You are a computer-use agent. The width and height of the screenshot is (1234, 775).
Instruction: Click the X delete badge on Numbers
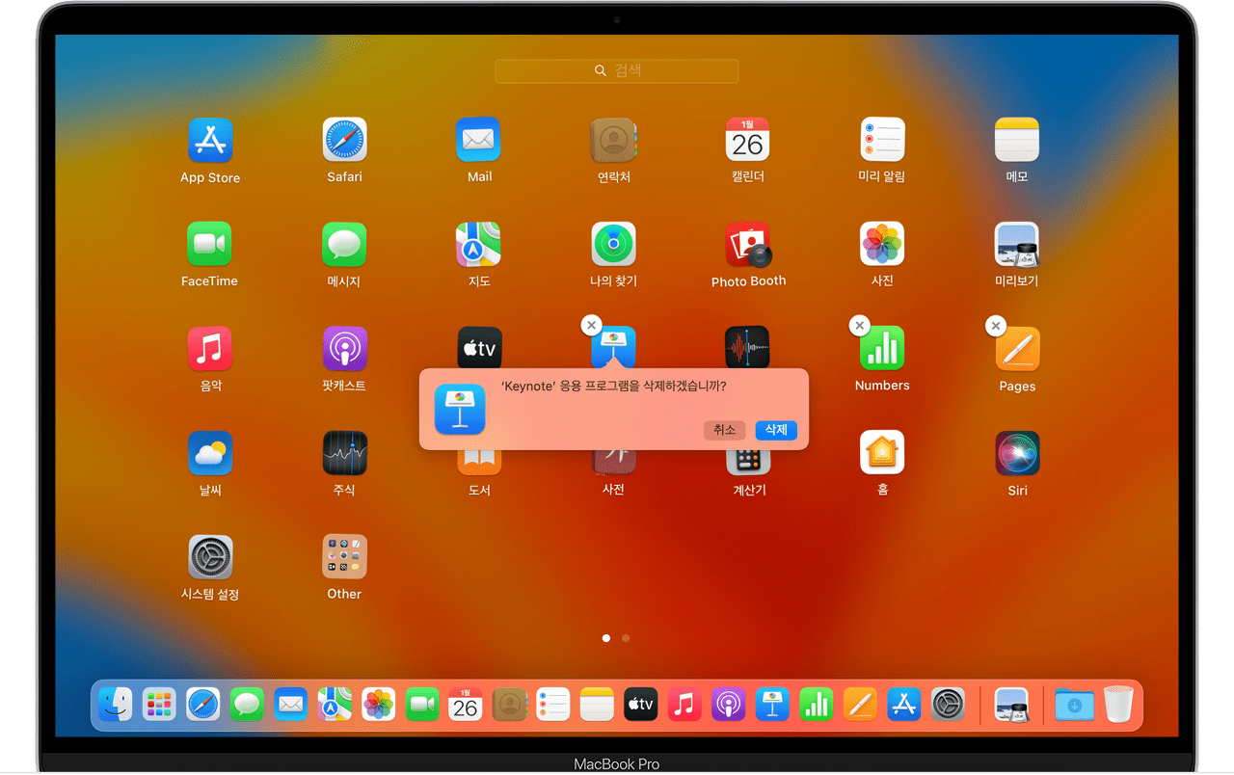pos(859,326)
